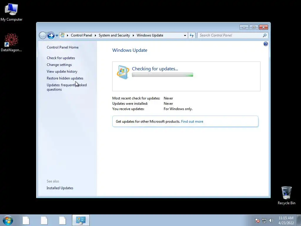The image size is (301, 226).
Task: Open View update history
Action: (62, 72)
